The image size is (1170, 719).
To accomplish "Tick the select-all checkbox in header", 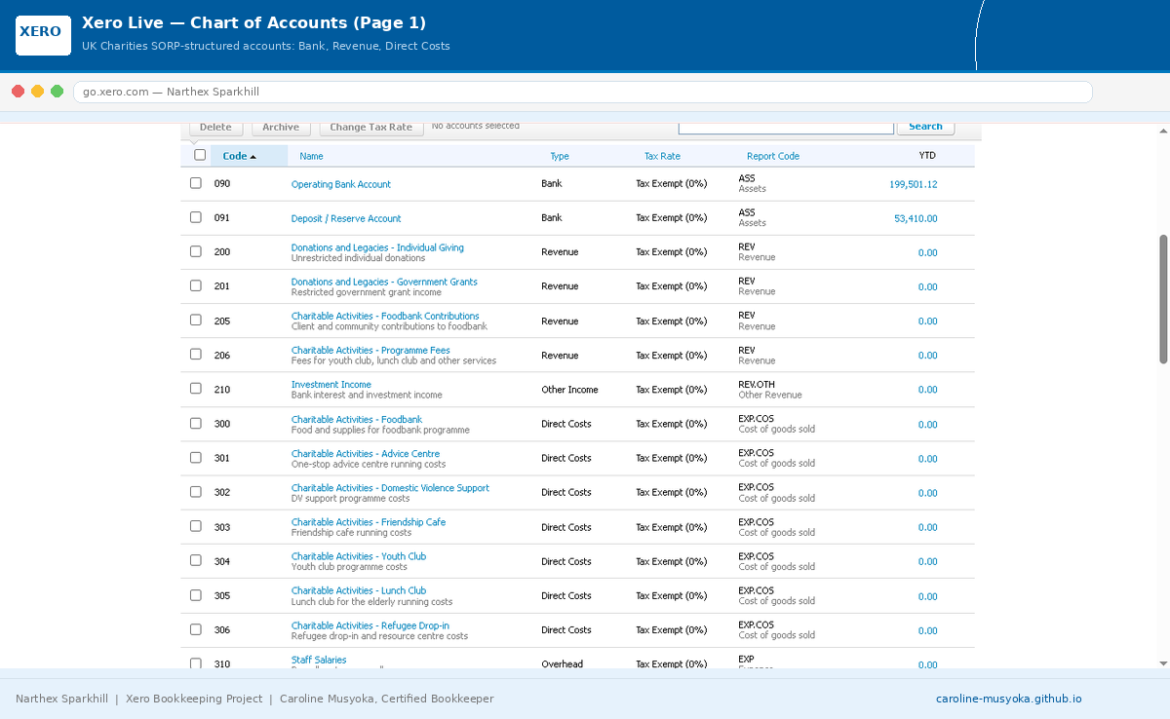I will [200, 155].
